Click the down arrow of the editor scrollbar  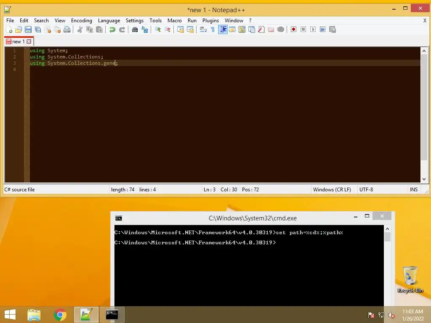pos(424,179)
